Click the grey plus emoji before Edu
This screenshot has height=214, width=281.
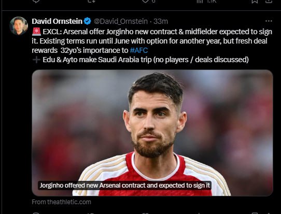tap(36, 60)
